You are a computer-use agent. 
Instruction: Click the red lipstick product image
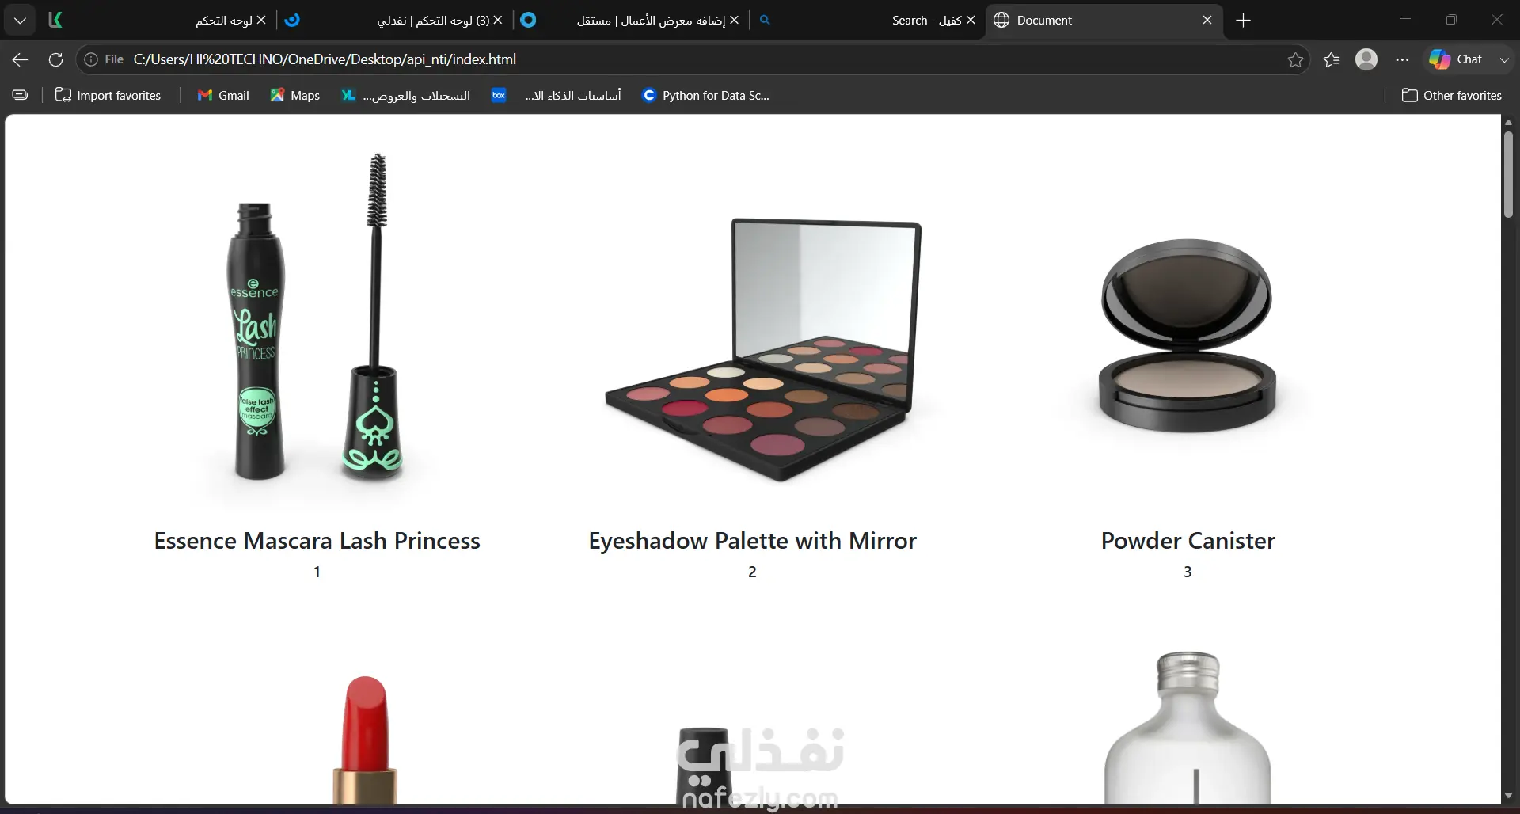[365, 740]
